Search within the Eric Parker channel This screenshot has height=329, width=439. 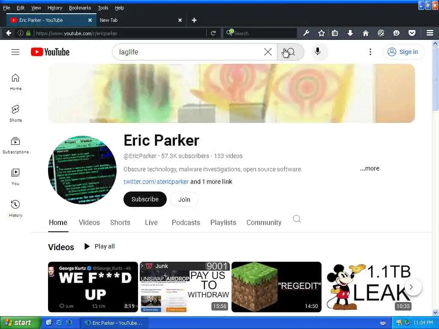pos(297,219)
